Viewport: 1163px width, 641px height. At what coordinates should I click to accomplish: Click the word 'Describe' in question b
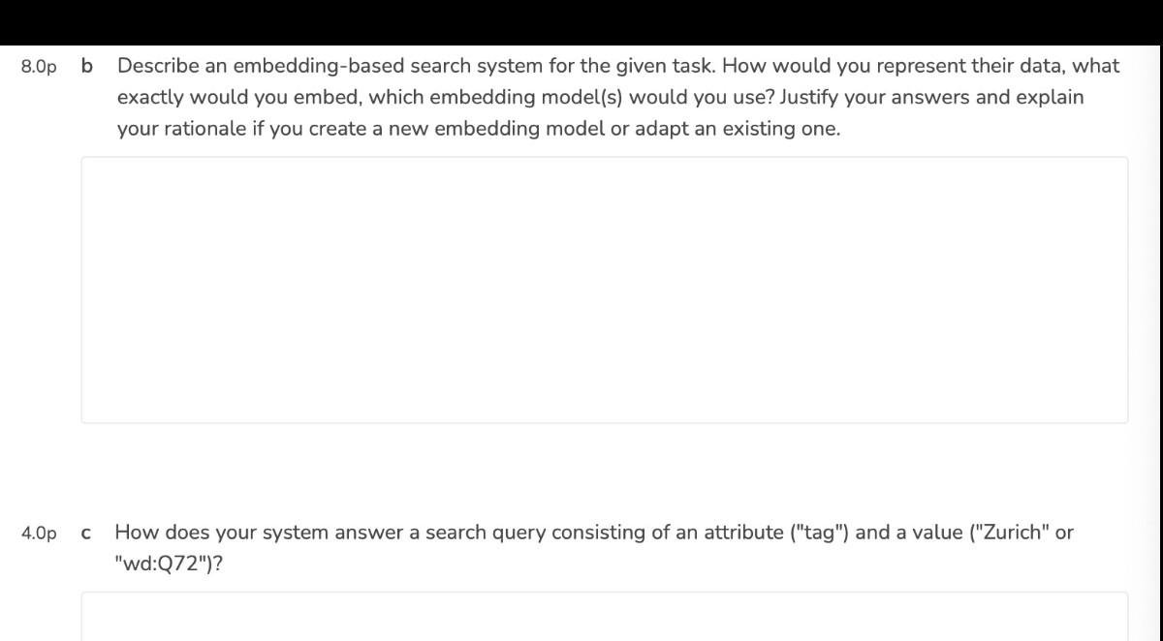157,67
